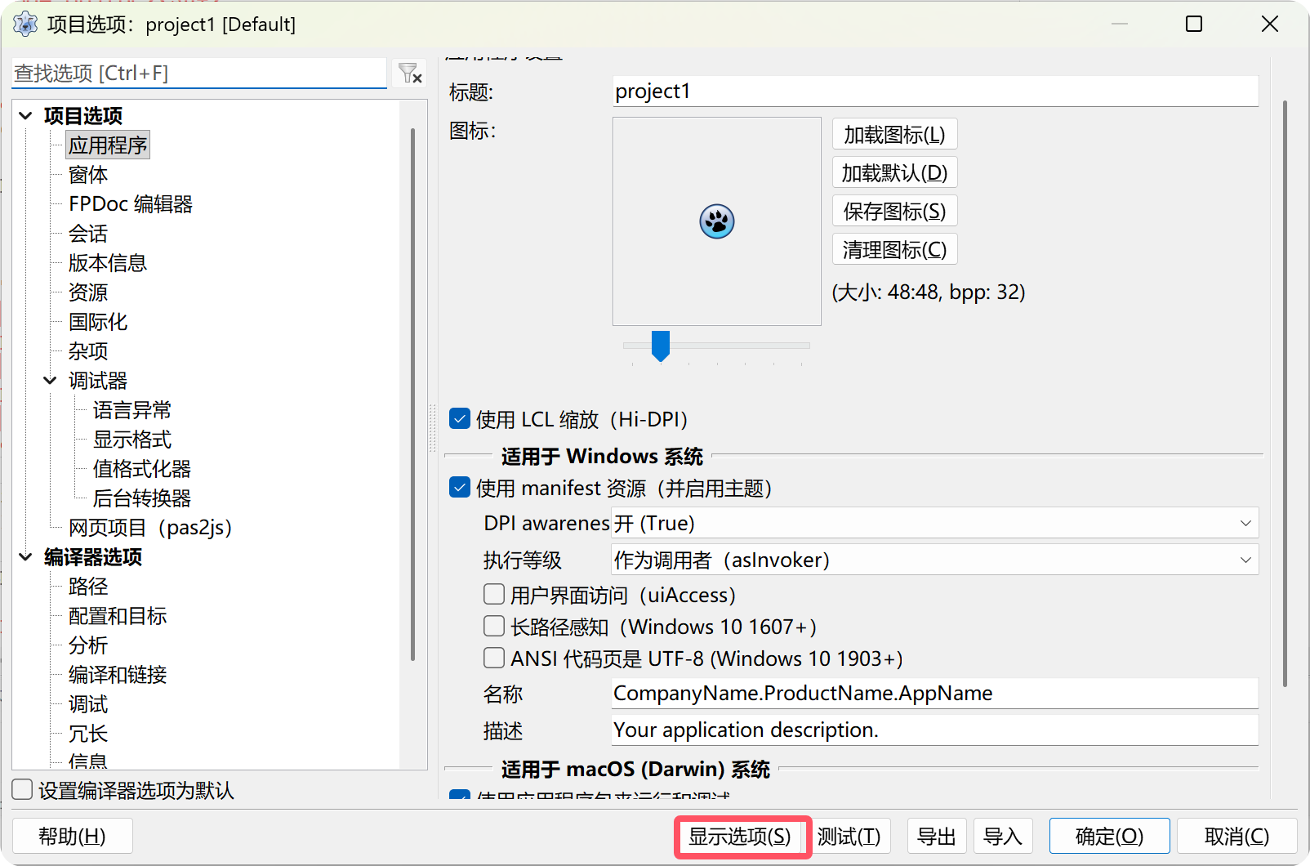Click the 导出 button

coord(936,836)
